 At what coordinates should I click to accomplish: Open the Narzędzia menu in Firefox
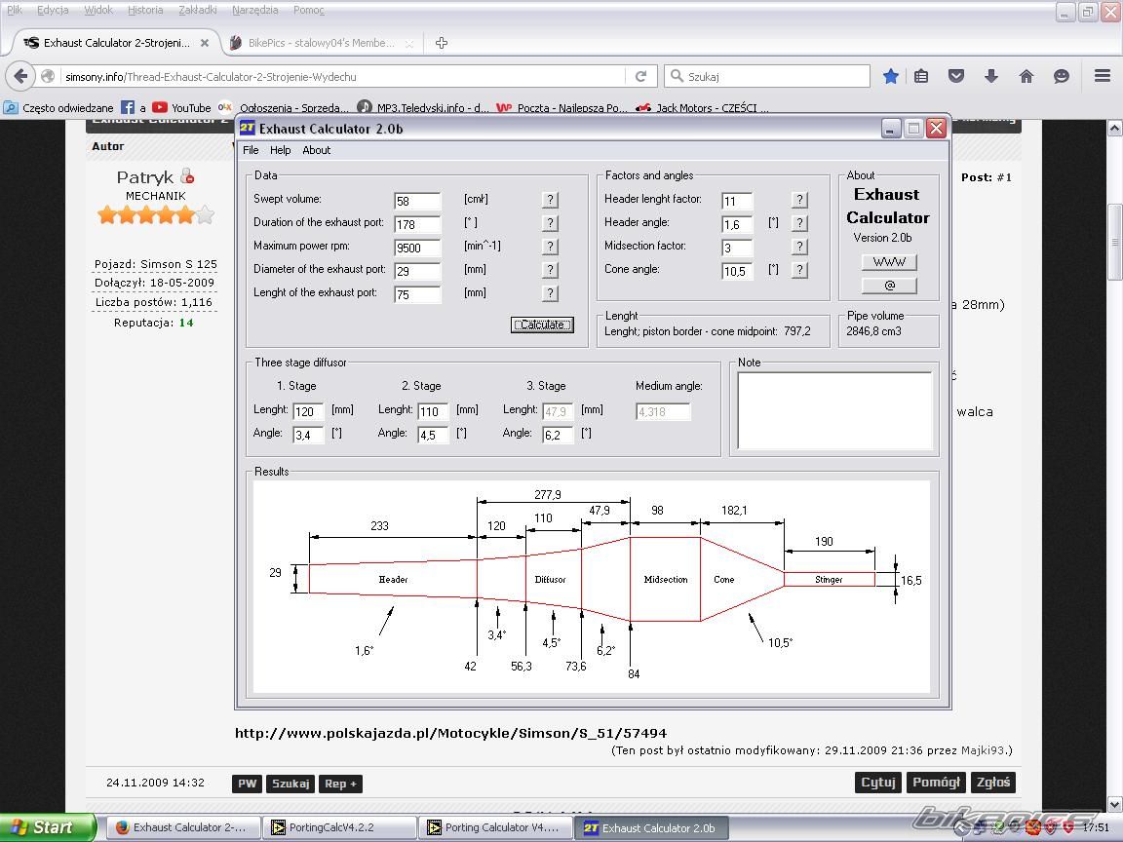tap(255, 10)
